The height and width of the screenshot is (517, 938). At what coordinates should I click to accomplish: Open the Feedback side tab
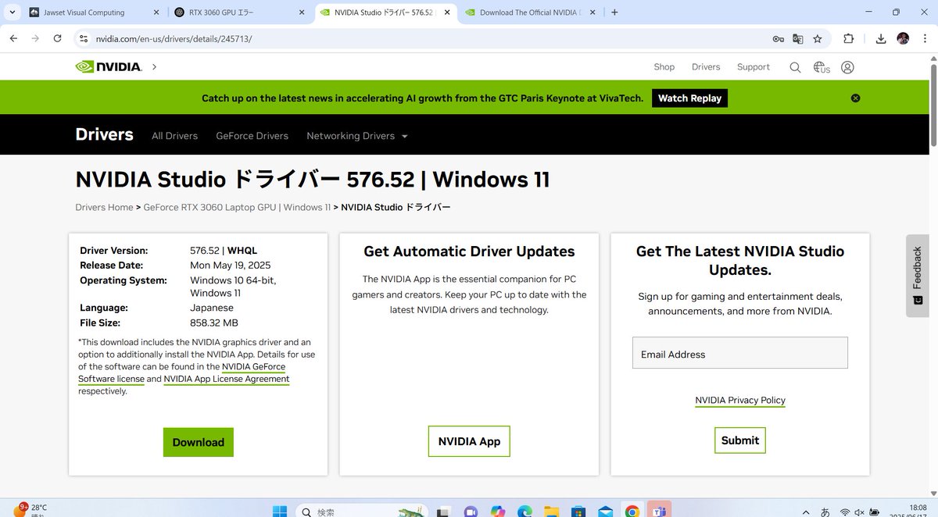point(918,276)
